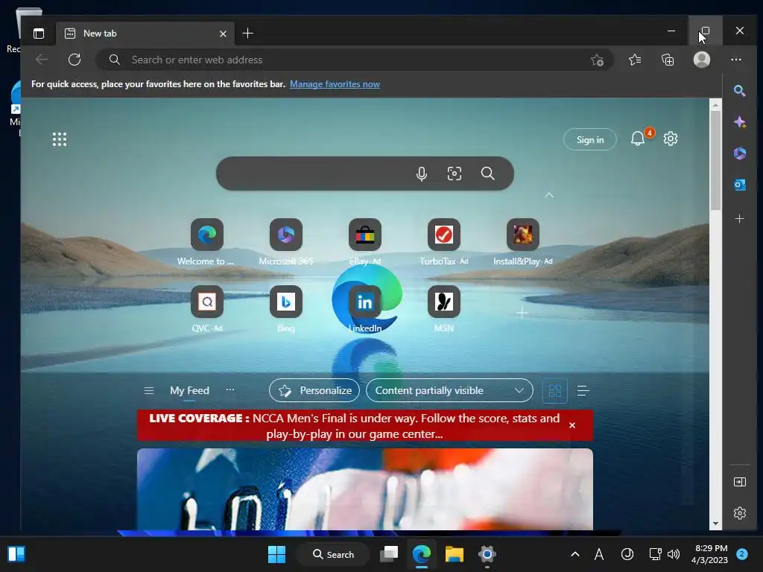Click the Sign in button
This screenshot has width=763, height=572.
pos(590,139)
